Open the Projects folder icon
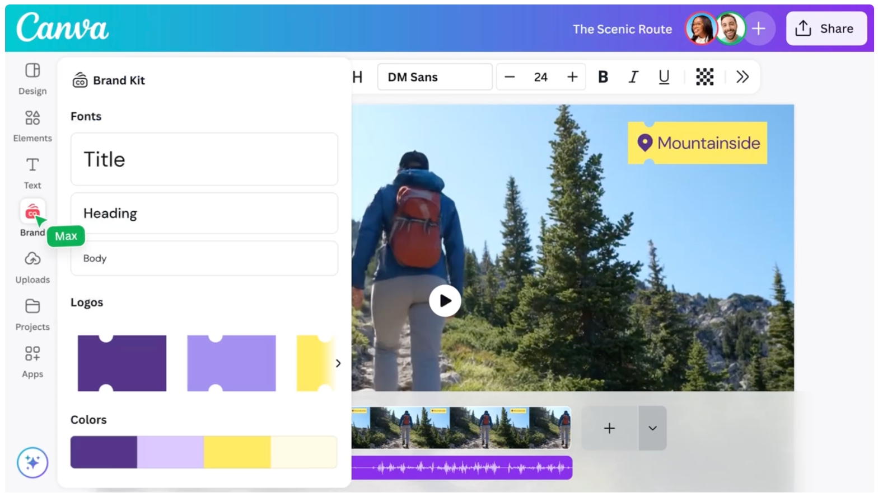The image size is (878, 493). (x=32, y=306)
